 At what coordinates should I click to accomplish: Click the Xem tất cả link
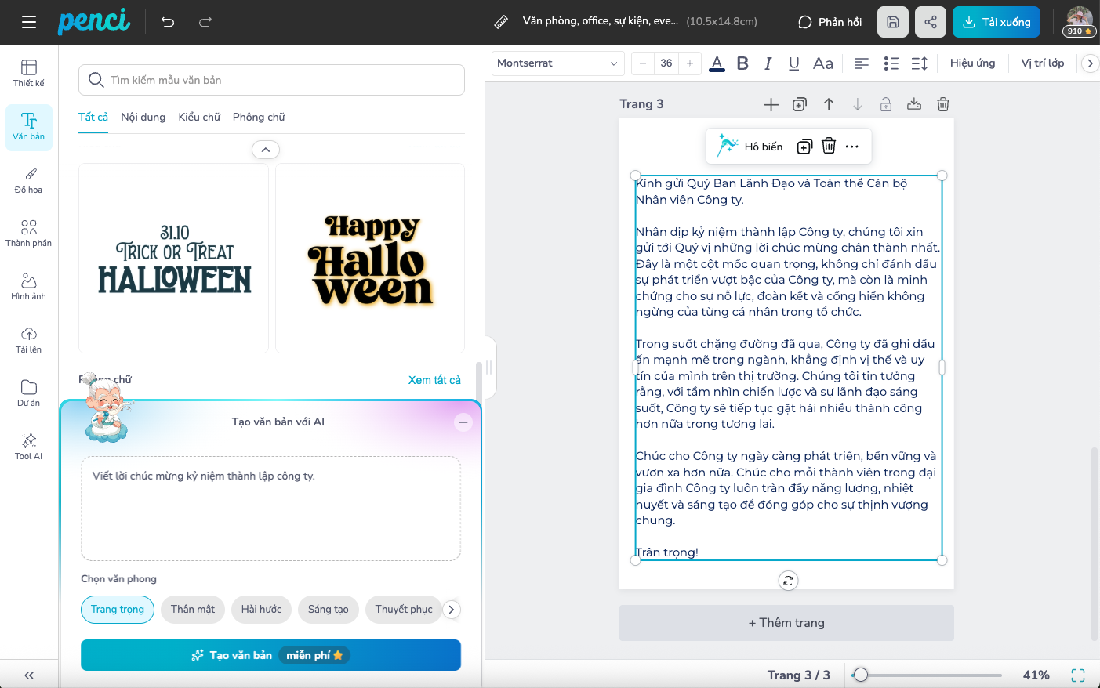pos(434,380)
